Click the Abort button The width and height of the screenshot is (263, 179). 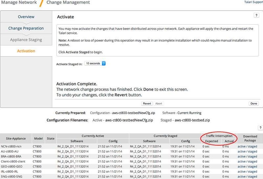click(159, 104)
